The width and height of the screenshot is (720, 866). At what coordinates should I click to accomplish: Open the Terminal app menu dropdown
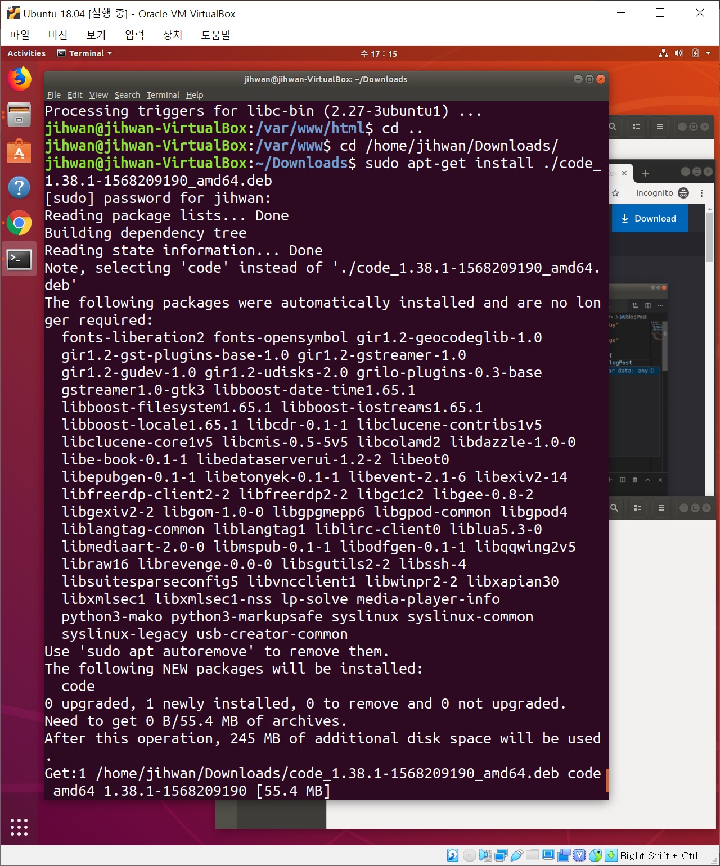point(85,53)
